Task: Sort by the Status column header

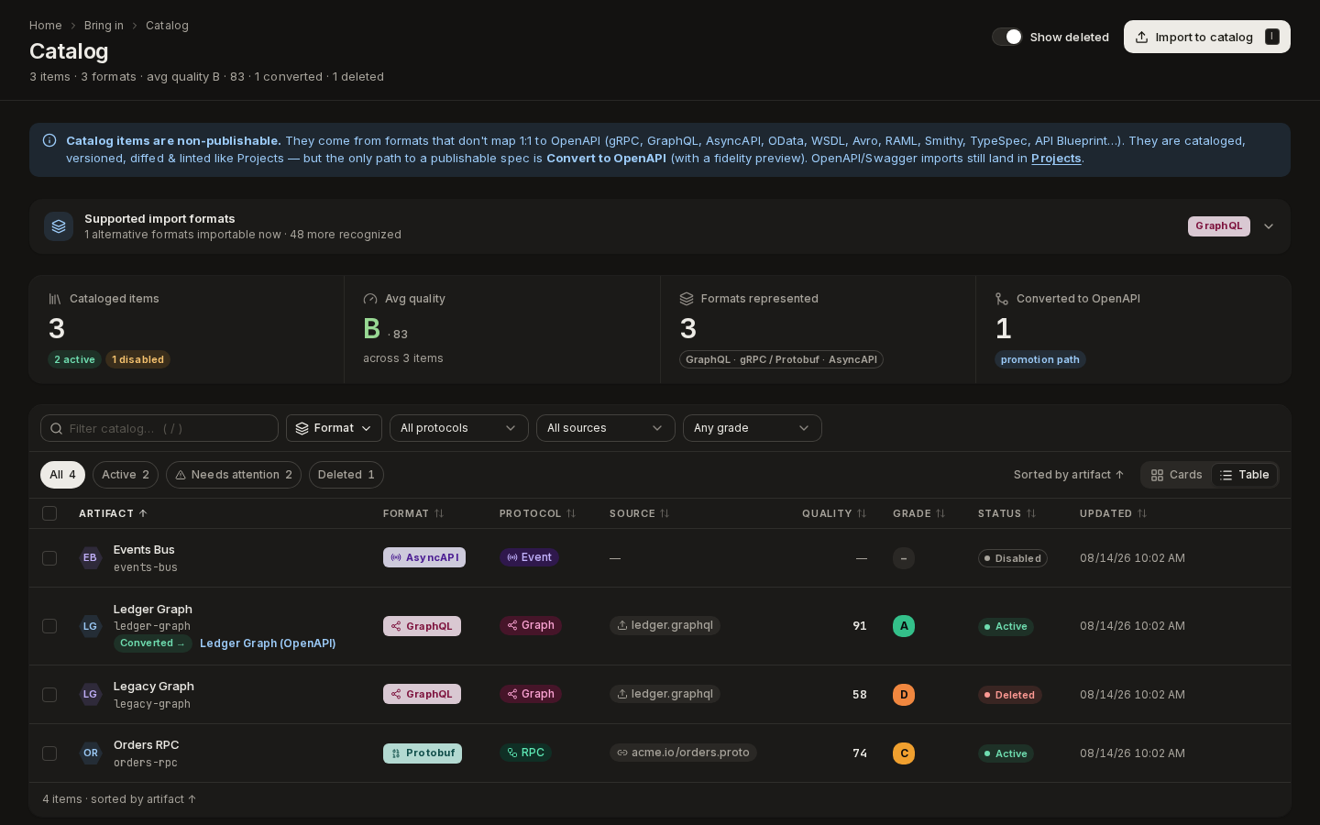Action: tap(1007, 513)
